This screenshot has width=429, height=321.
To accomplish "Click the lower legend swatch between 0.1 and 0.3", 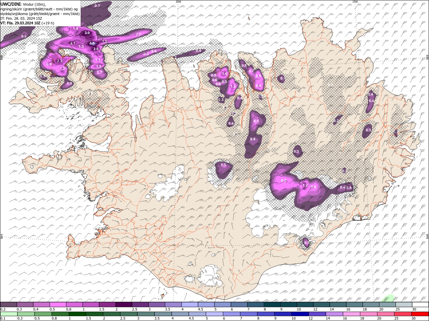I will point(9,314).
